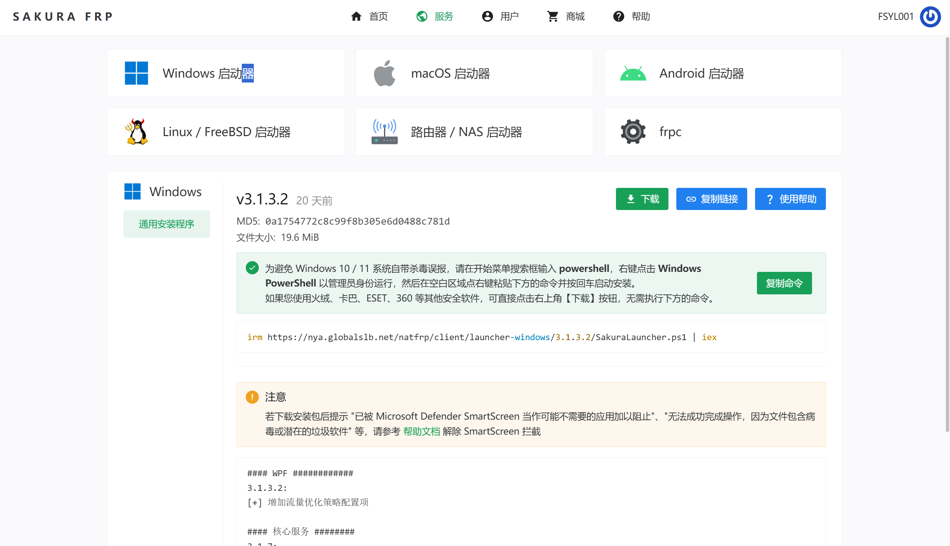950x546 pixels.
Task: Click the green checkmark info icon
Action: [x=252, y=268]
